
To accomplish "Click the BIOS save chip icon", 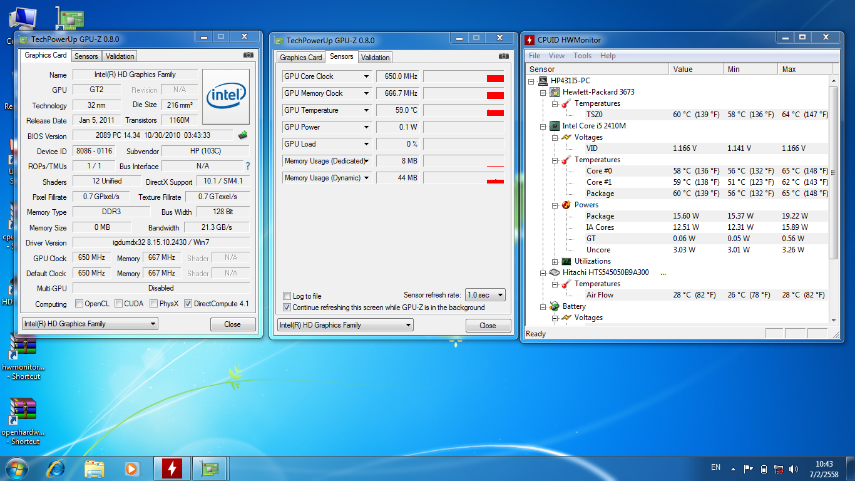I will [x=243, y=135].
